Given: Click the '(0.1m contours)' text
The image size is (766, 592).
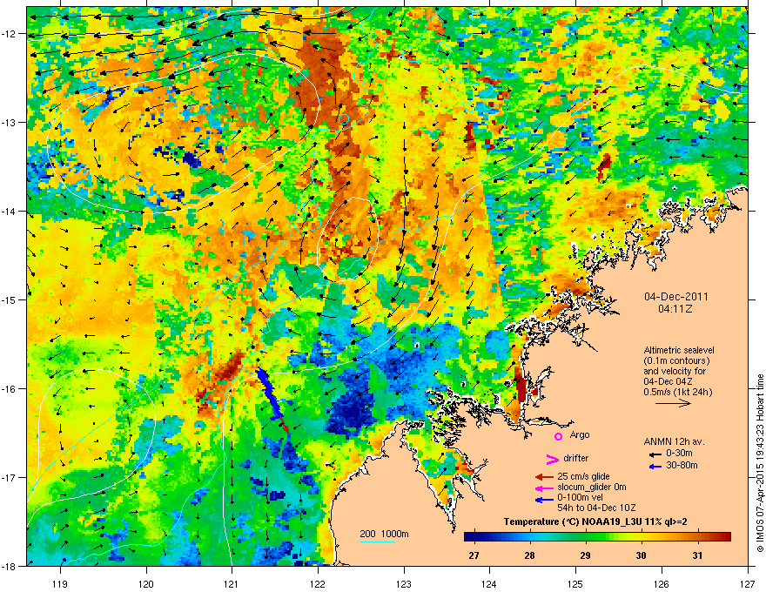Looking at the screenshot, I should coord(676,361).
